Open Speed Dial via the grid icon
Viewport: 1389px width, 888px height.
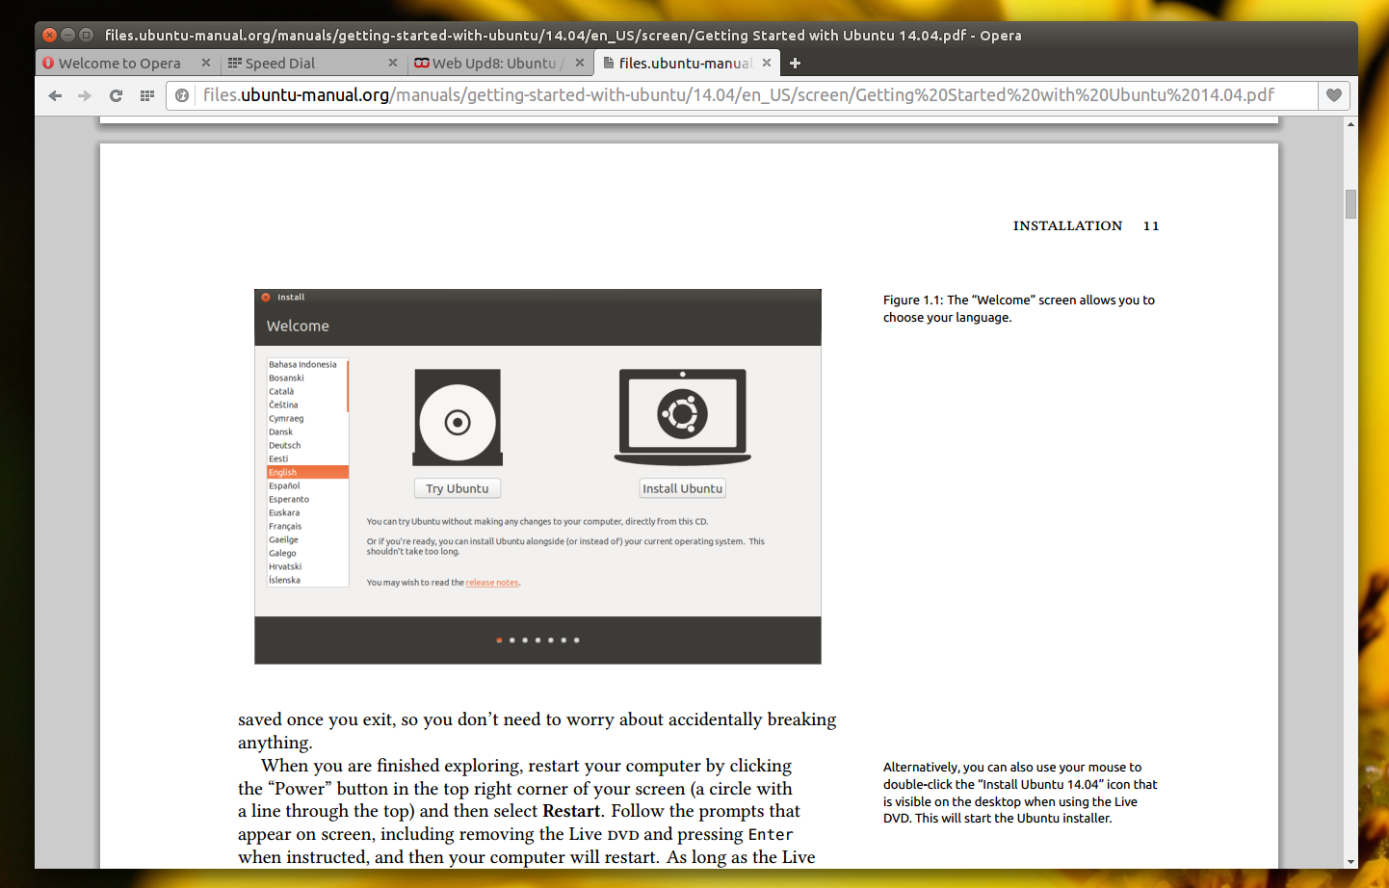click(x=146, y=95)
